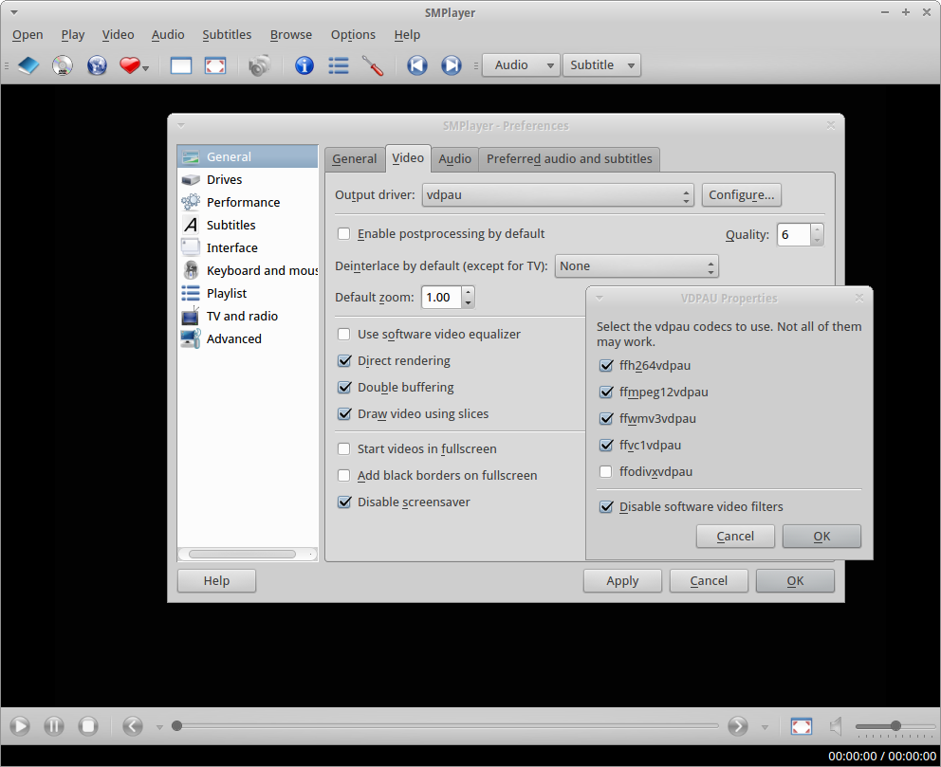Enable the ffodivxvdpau codec checkbox
941x767 pixels.
[x=606, y=472]
